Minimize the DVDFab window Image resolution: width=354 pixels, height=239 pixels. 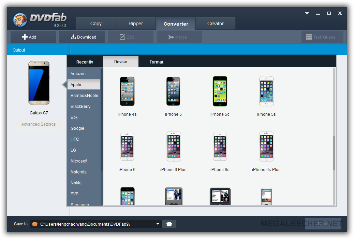pos(318,14)
